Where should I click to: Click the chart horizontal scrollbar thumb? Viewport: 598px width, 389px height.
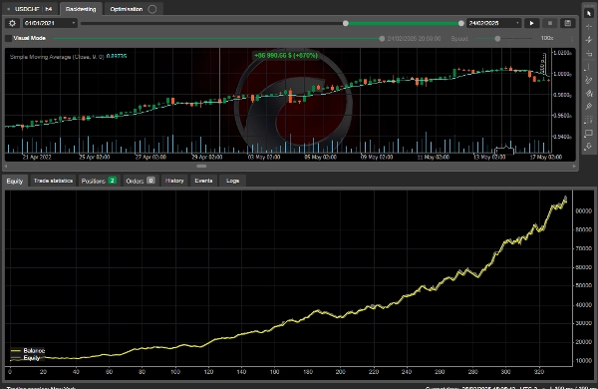pos(201,166)
